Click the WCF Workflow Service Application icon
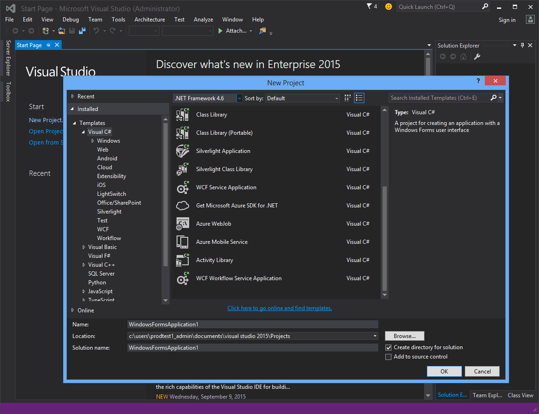The width and height of the screenshot is (539, 414). (x=183, y=278)
